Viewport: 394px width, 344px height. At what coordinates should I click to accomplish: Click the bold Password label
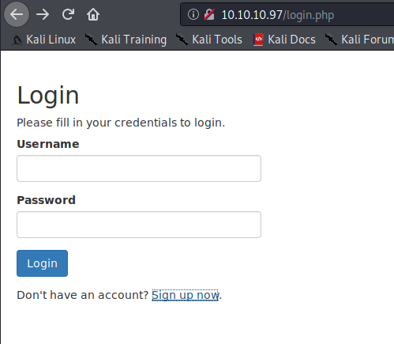(x=46, y=200)
